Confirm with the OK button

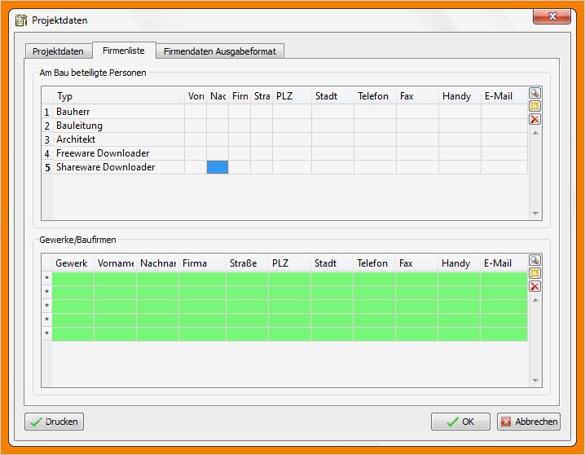coord(460,422)
